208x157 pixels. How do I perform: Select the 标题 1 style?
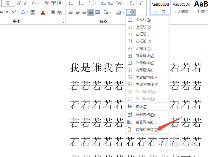click(201, 7)
